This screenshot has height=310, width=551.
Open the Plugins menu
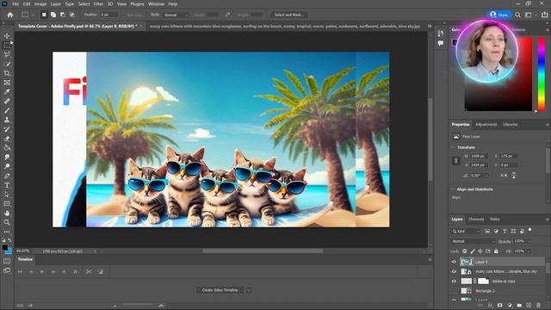[x=137, y=3]
